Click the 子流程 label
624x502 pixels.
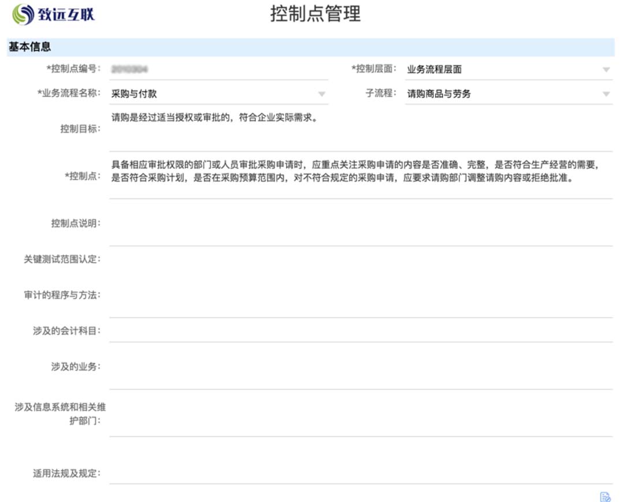tap(381, 93)
